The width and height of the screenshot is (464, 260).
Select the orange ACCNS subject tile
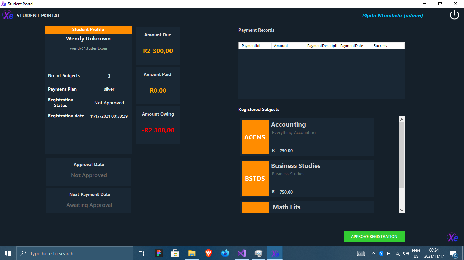coord(255,137)
